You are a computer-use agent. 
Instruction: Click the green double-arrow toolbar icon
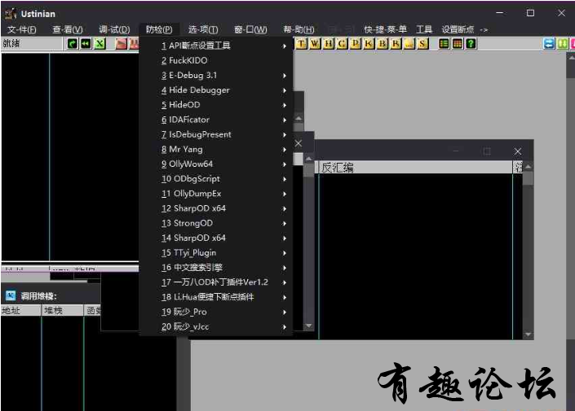coord(563,44)
